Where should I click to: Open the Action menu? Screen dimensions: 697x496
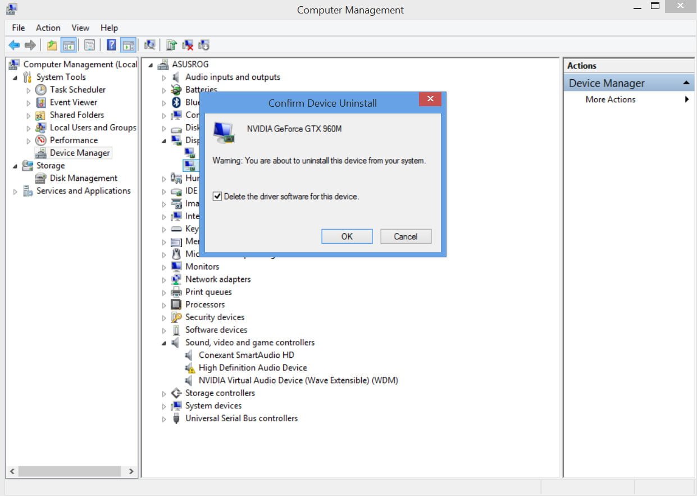coord(48,28)
